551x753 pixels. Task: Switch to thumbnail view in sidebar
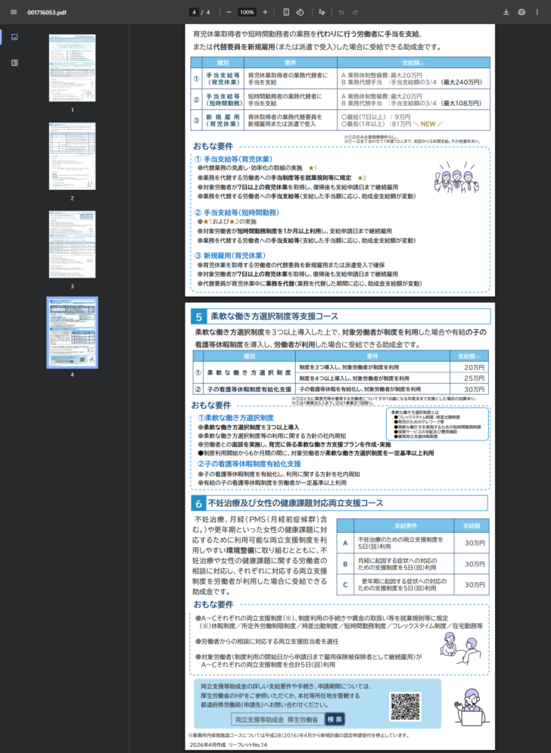tap(14, 37)
